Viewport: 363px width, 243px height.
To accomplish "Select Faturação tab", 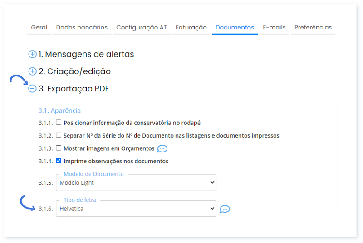I will pos(191,28).
